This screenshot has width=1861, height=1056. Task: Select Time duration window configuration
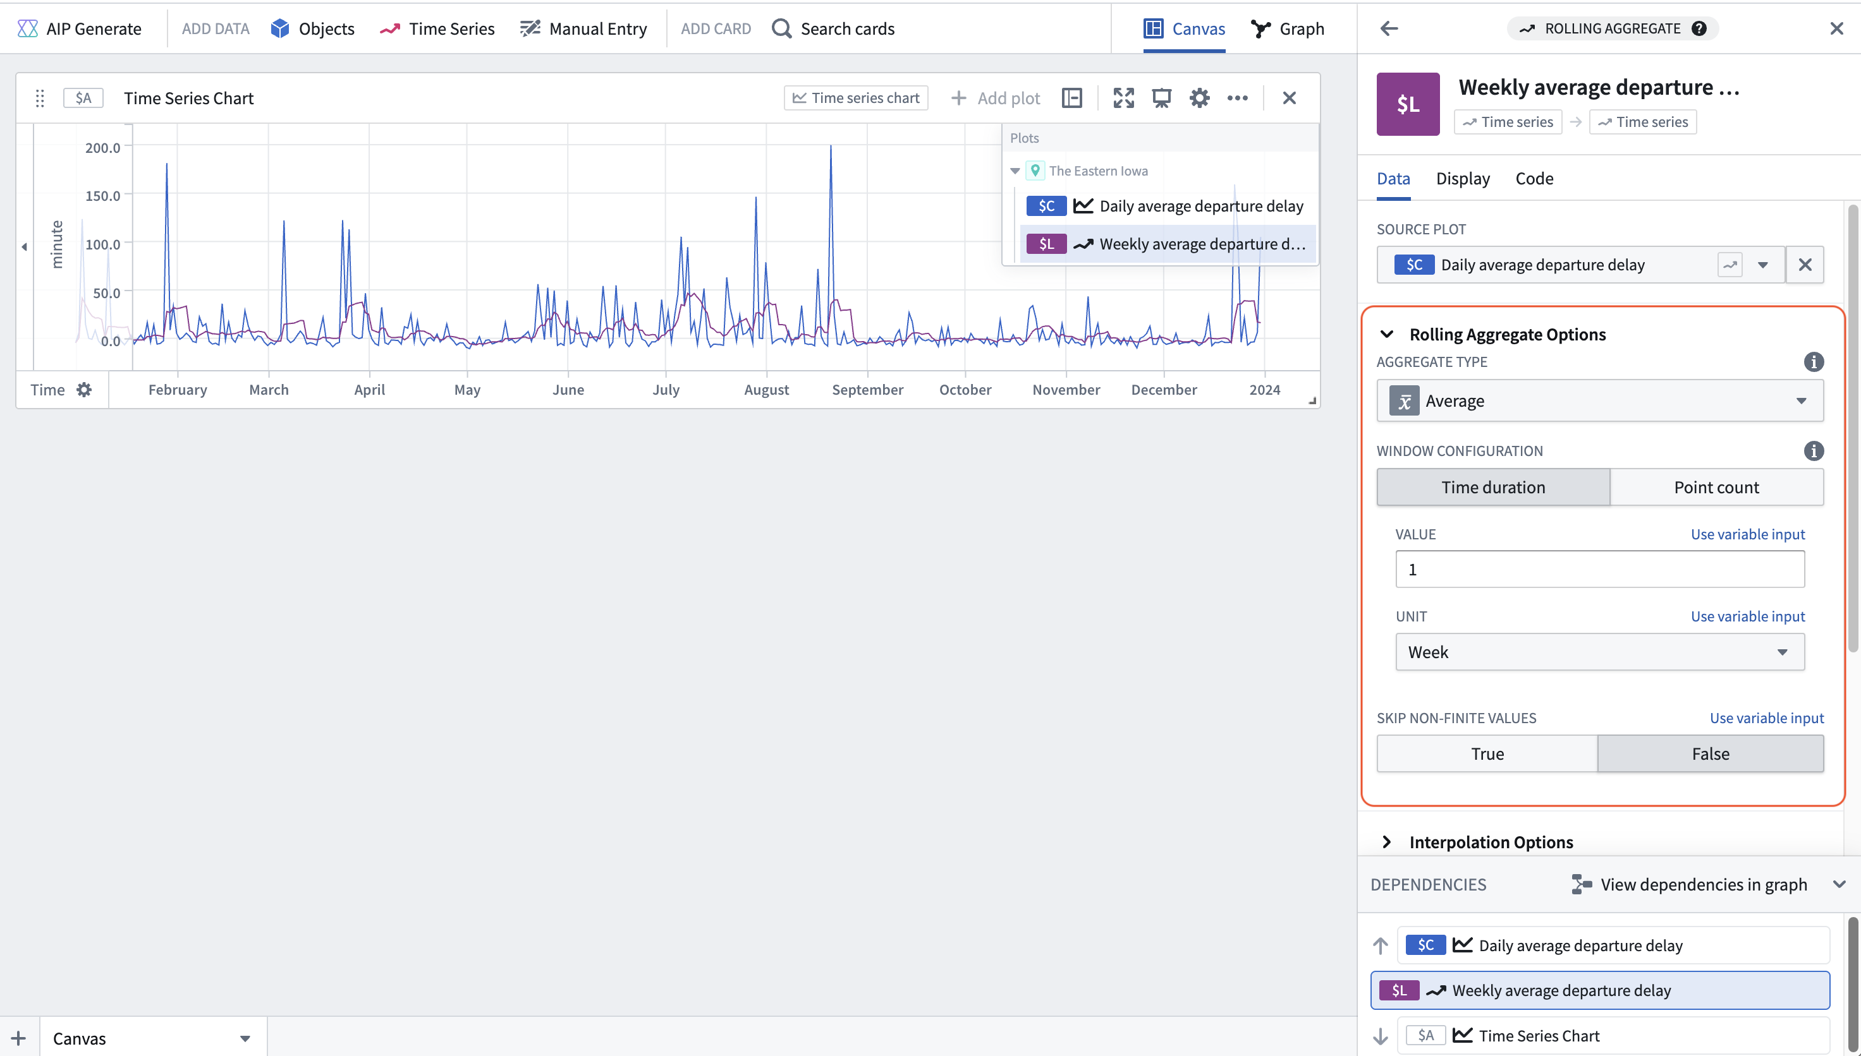tap(1493, 487)
